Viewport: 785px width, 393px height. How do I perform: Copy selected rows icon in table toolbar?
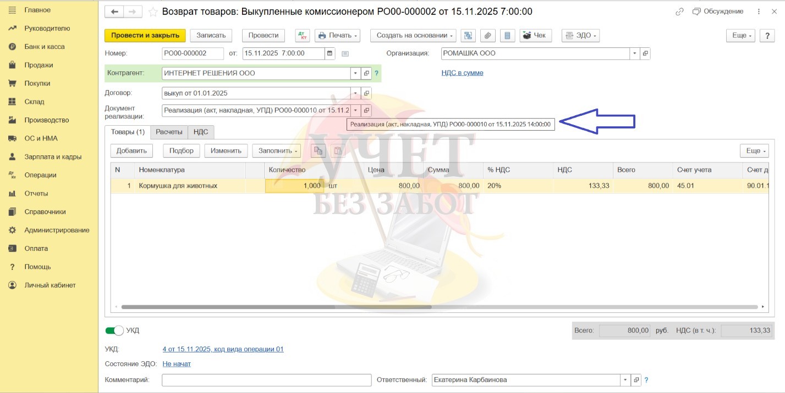point(317,150)
